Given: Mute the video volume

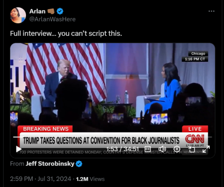Looking at the screenshot, I should [162, 149].
